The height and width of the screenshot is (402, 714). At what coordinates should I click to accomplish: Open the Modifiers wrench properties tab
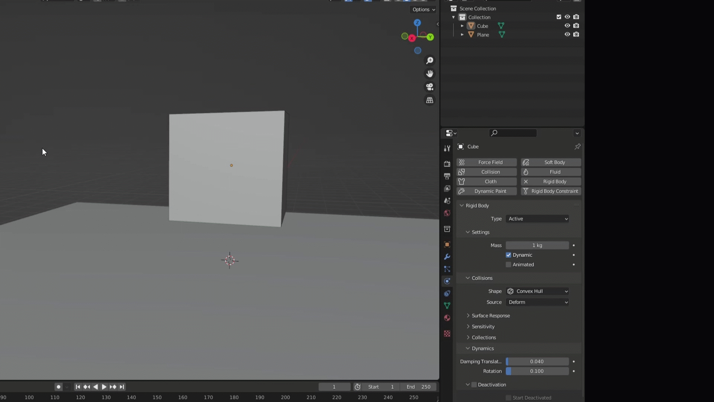(x=447, y=257)
